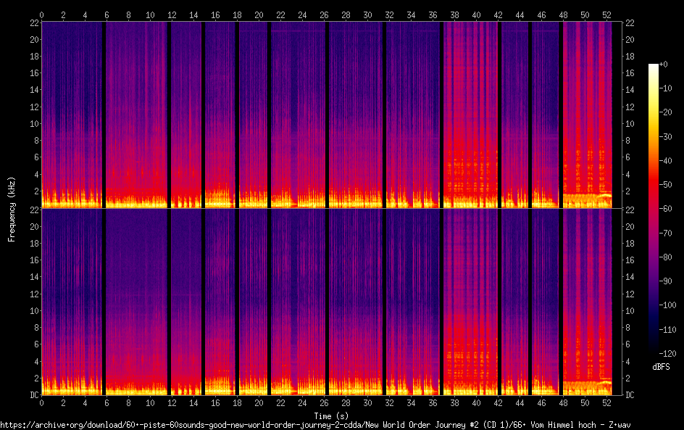684x430 pixels.
Task: Click the "38" tick on the bottom time axis
Action: [454, 403]
